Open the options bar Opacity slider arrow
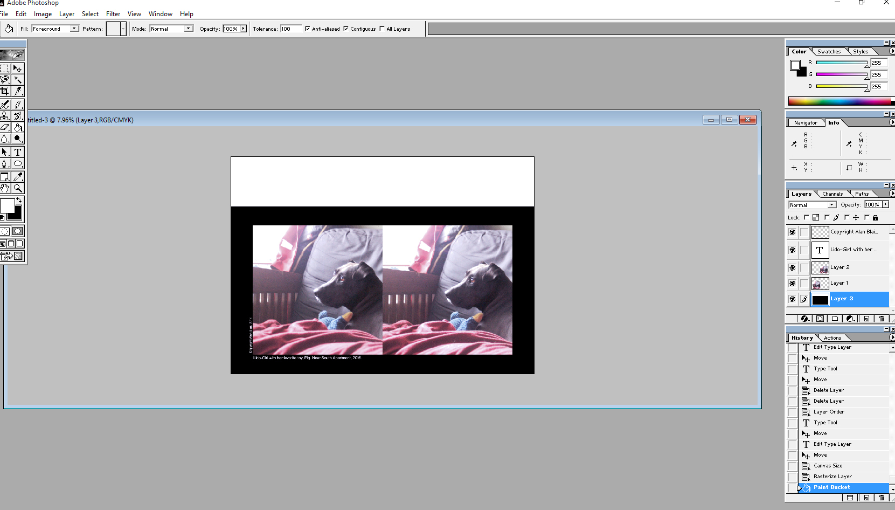 click(x=243, y=29)
